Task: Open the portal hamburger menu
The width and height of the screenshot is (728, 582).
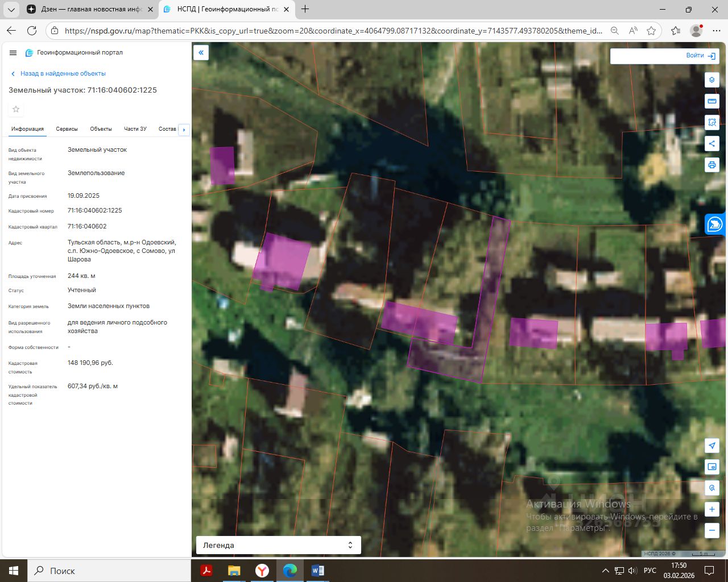Action: click(x=13, y=53)
